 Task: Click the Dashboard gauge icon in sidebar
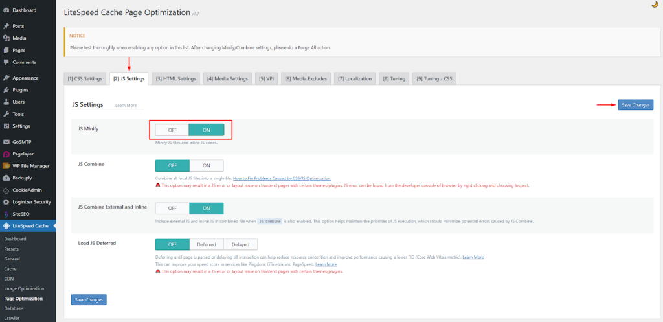[6, 10]
